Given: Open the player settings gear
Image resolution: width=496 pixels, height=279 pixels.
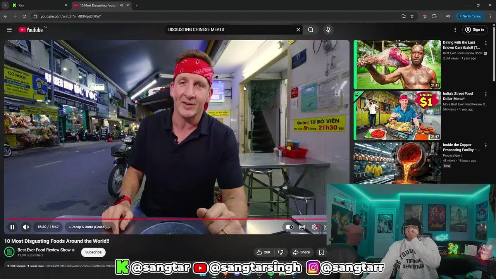Looking at the screenshot, I should point(315,227).
